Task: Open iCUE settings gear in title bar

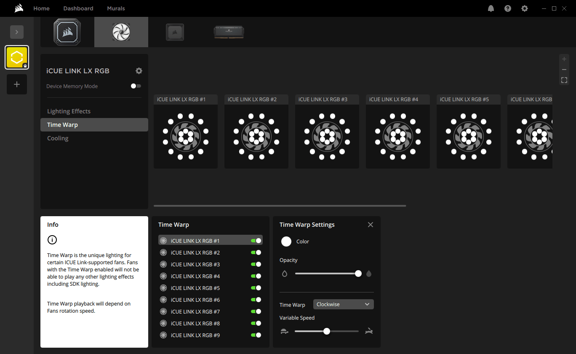Action: pos(525,8)
